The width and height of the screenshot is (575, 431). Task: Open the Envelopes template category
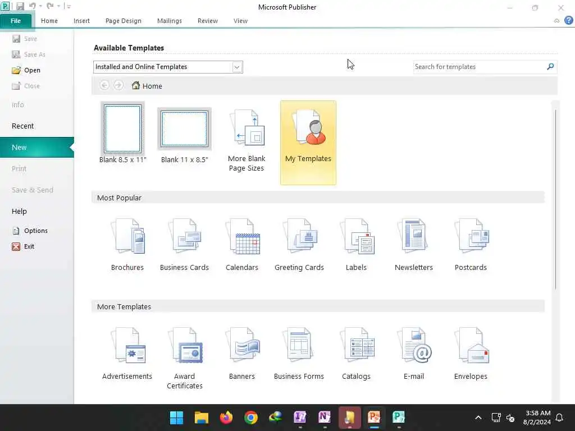tap(471, 354)
